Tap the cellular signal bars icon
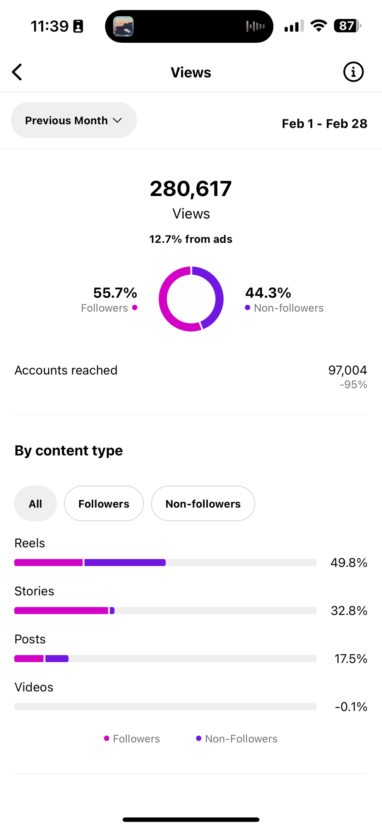This screenshot has height=829, width=382. click(294, 26)
